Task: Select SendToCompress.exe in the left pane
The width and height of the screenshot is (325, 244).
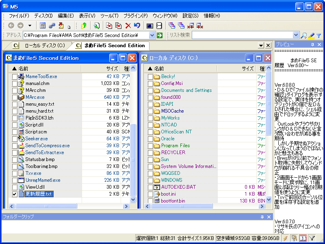Action: 47,146
